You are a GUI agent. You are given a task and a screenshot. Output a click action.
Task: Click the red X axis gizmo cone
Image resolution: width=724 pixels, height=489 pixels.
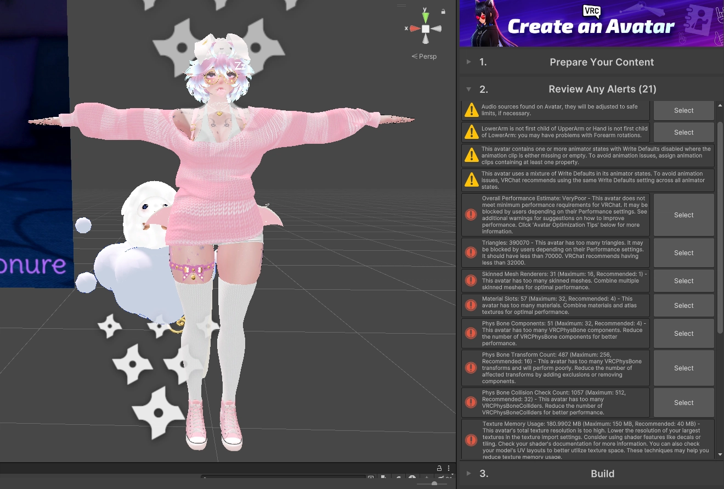[415, 29]
